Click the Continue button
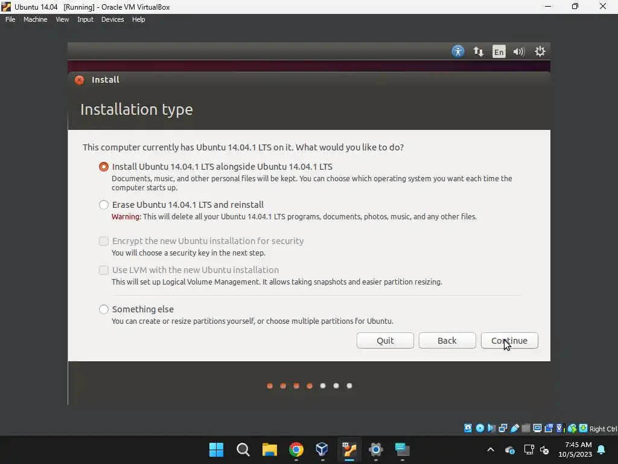The height and width of the screenshot is (464, 618). tap(509, 341)
